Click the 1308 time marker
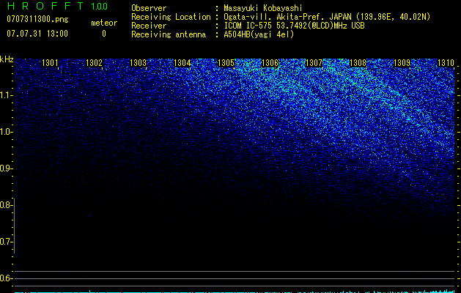This screenshot has width=461, height=293. [x=358, y=63]
